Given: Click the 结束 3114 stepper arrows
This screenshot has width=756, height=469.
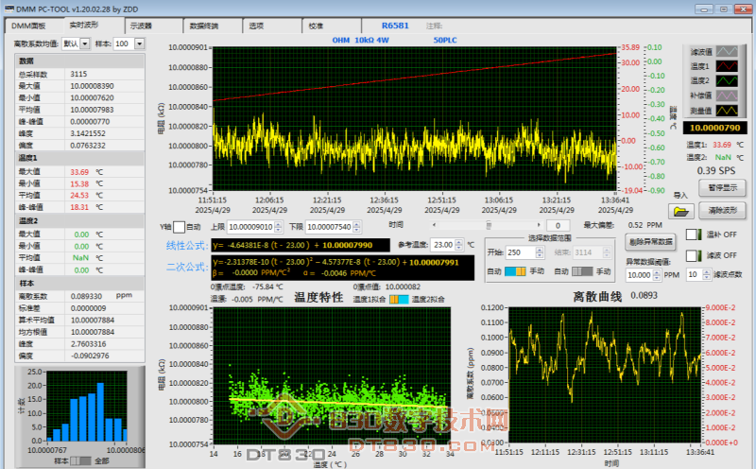Looking at the screenshot, I should coord(607,252).
